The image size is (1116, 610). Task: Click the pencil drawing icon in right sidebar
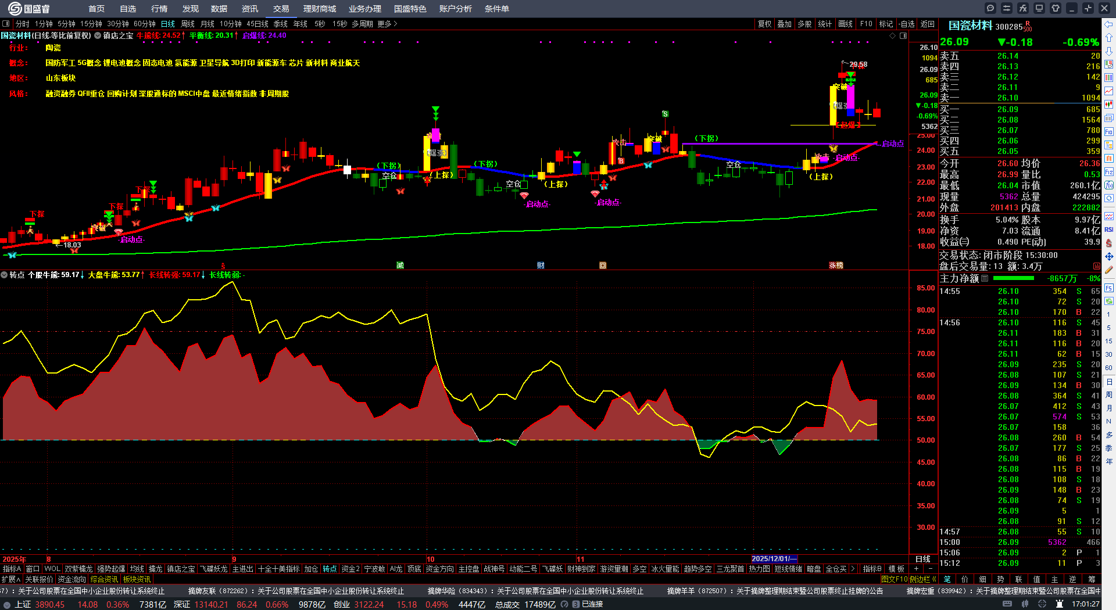1109,270
